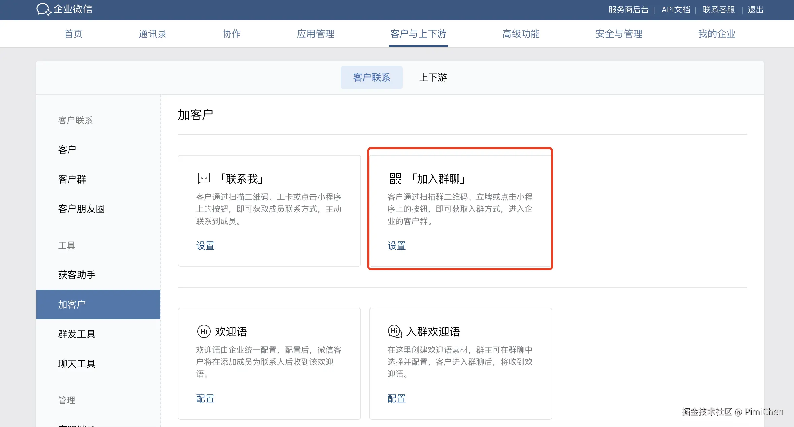Click 退出 to log out
The image size is (794, 427).
[x=755, y=10]
